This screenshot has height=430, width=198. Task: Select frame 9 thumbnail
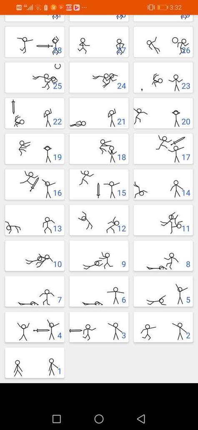pos(99,256)
